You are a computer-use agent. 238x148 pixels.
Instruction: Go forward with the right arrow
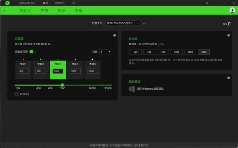(x=11, y=10)
